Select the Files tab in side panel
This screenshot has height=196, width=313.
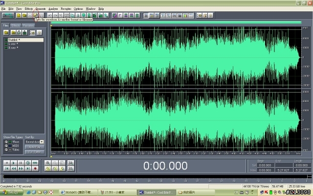coord(6,25)
